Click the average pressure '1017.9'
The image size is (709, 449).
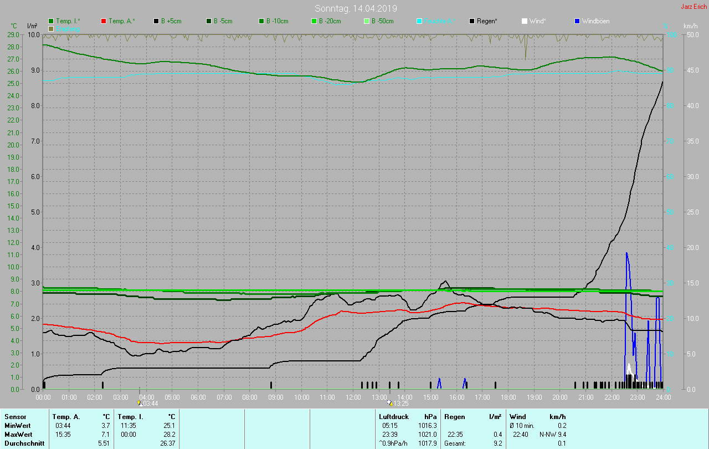click(428, 443)
